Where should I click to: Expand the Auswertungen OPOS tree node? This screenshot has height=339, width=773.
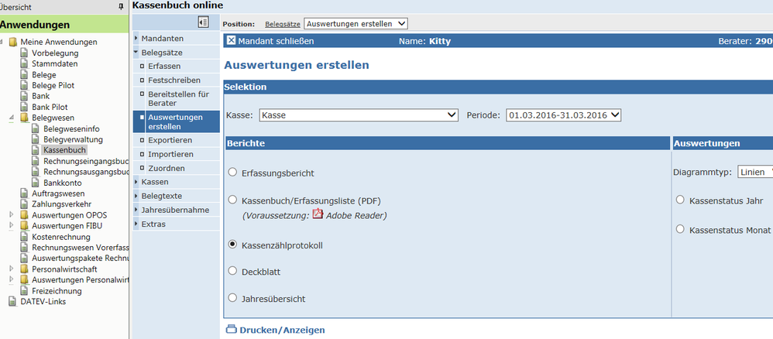click(x=12, y=215)
